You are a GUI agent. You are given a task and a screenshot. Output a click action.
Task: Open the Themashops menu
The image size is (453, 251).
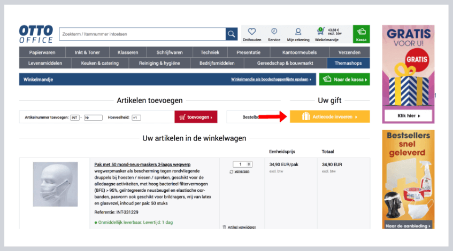pyautogui.click(x=348, y=63)
